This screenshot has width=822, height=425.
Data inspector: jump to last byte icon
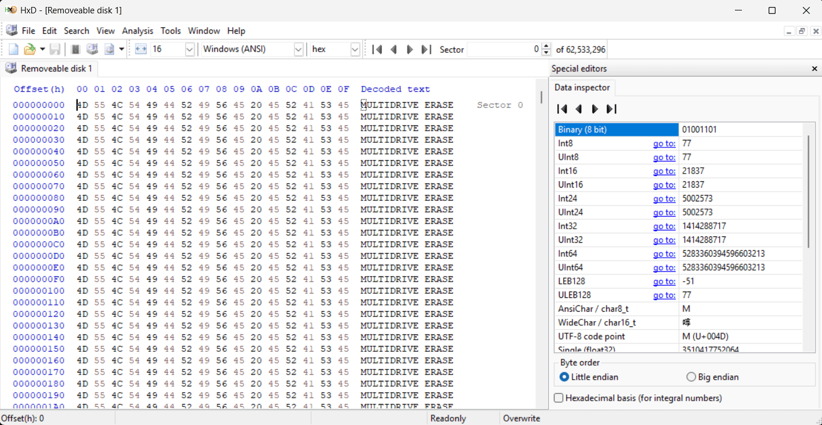(x=611, y=109)
